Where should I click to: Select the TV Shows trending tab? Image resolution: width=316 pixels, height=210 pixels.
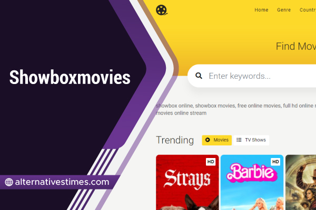(251, 140)
